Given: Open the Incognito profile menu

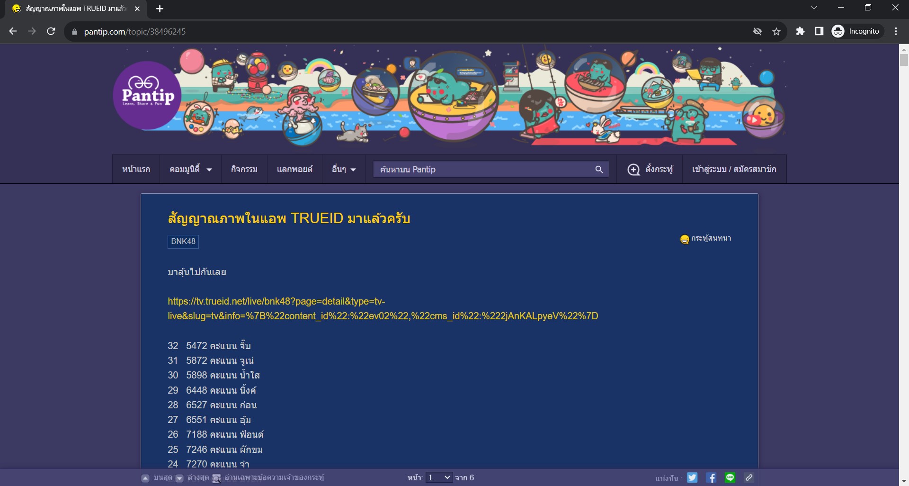Looking at the screenshot, I should 857,31.
